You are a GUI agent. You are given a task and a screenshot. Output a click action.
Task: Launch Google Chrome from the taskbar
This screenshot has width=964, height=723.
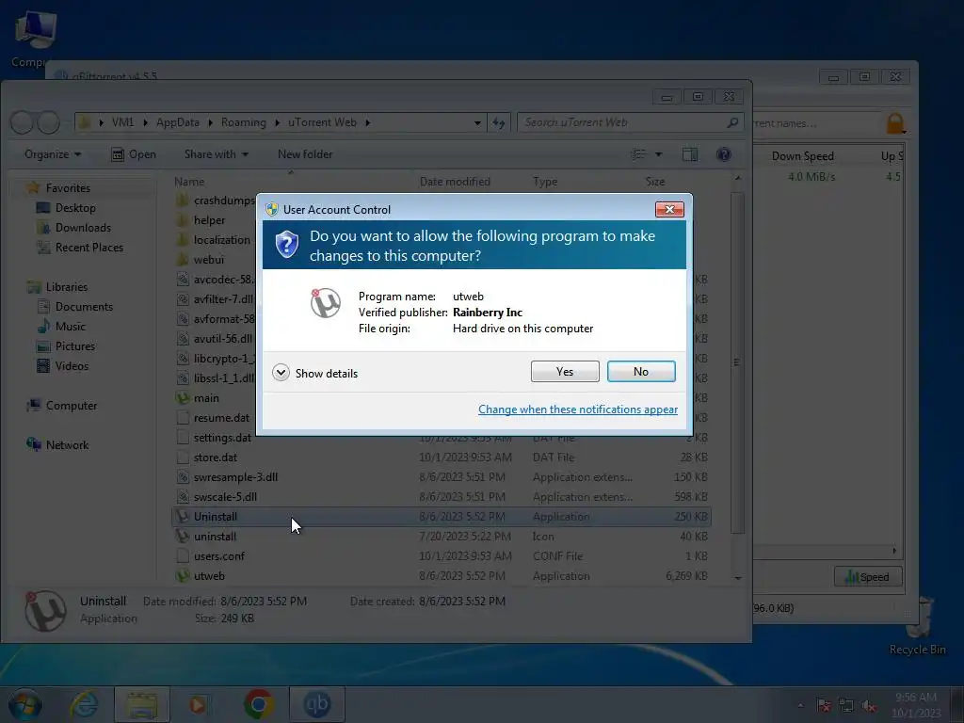(x=258, y=704)
